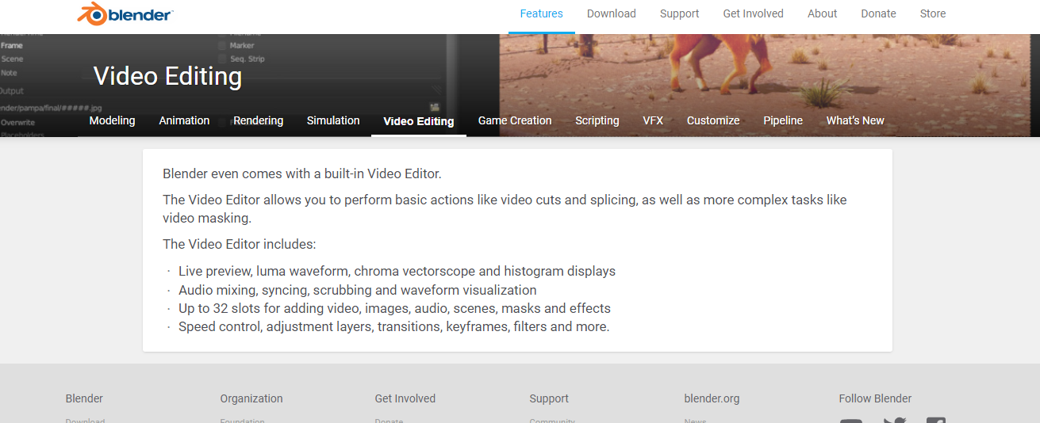Screen dimensions: 1040x423
Task: Switch to the Pipeline tab
Action: (x=783, y=120)
